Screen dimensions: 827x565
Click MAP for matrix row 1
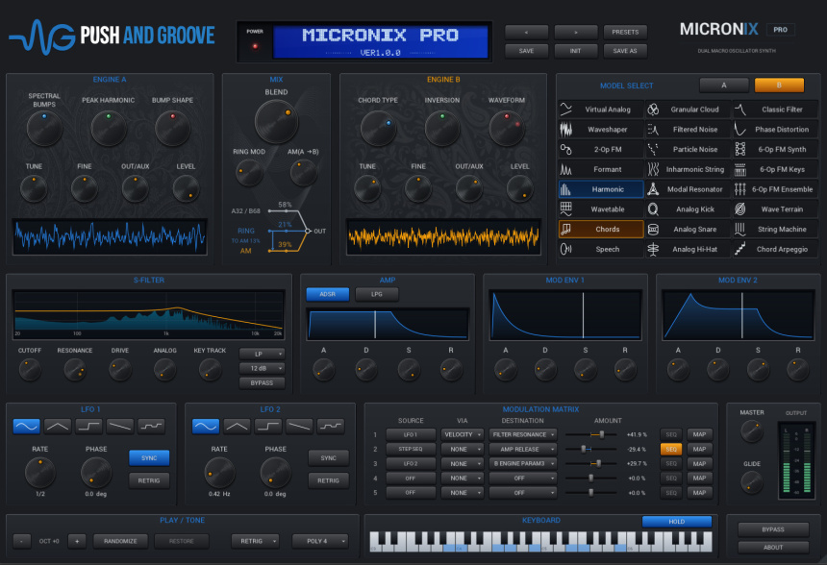click(x=699, y=434)
